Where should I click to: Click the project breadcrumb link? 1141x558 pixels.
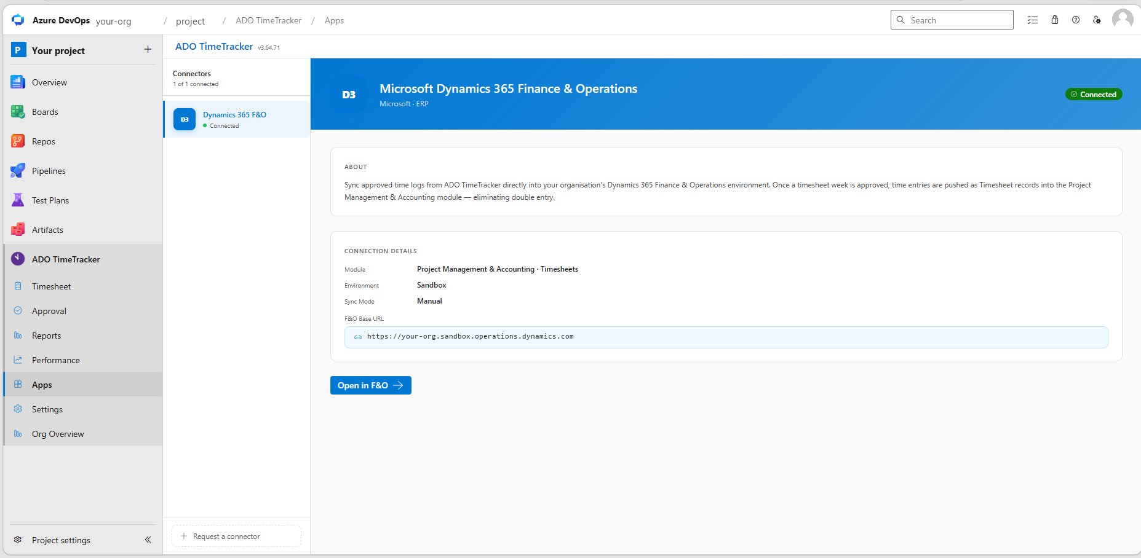coord(190,21)
